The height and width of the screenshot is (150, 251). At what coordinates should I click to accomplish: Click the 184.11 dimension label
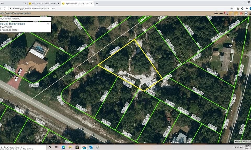coord(54,67)
